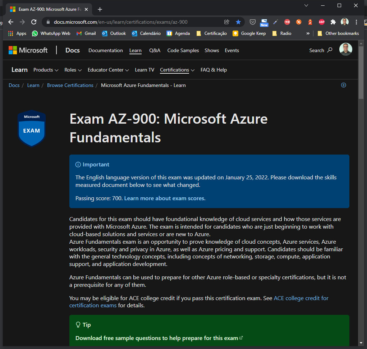
Task: Expand the Educator Center dropdown
Action: (x=108, y=70)
